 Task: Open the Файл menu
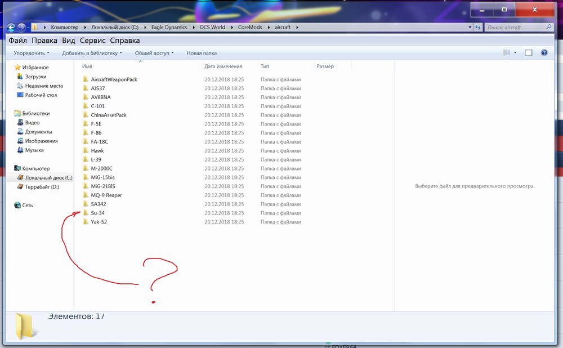17,41
